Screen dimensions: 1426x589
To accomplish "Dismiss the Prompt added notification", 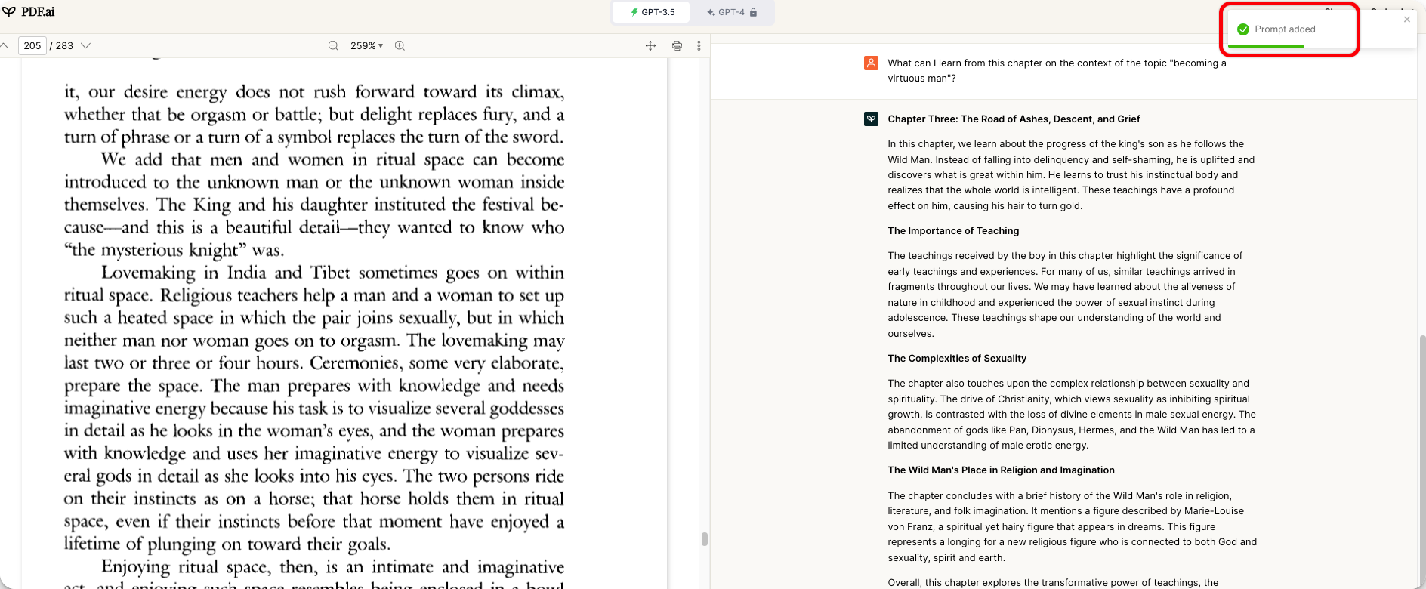I will point(1406,20).
